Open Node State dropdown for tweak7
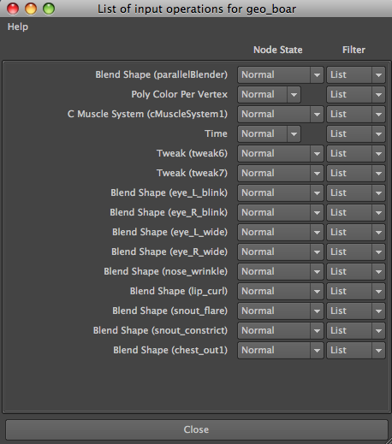This screenshot has height=444, width=392. click(x=281, y=173)
